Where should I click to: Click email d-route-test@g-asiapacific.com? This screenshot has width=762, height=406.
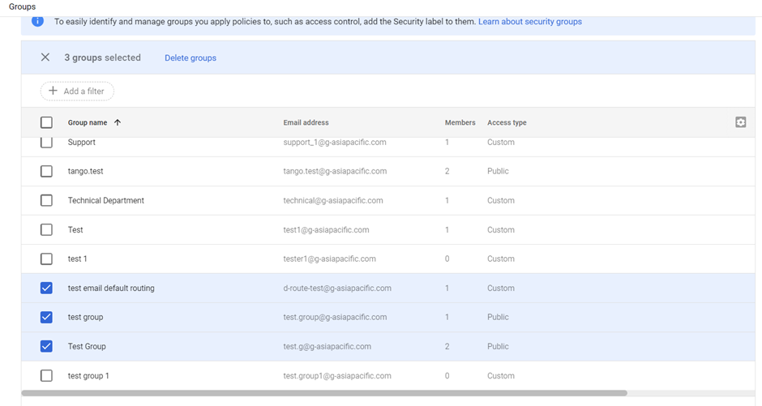tap(337, 288)
